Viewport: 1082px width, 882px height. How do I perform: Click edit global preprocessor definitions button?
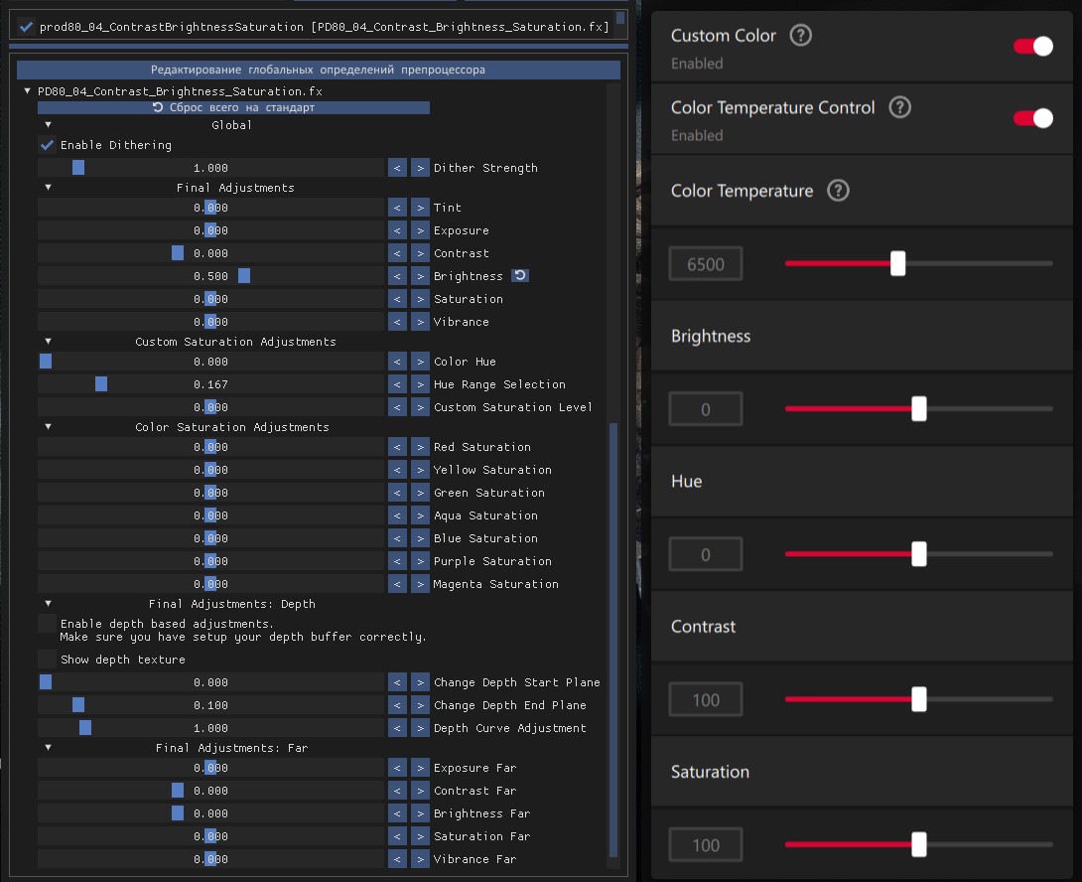318,70
